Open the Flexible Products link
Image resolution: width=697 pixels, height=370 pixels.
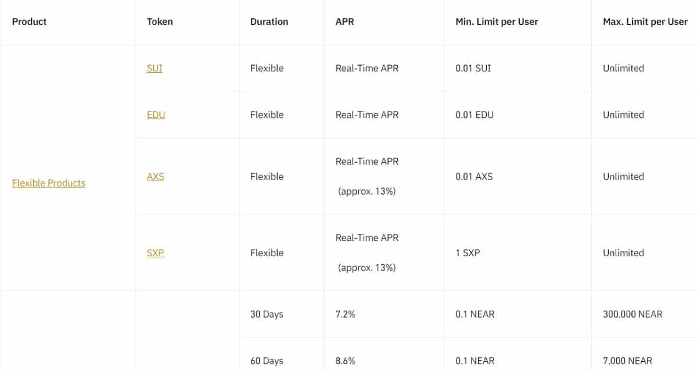click(x=49, y=183)
